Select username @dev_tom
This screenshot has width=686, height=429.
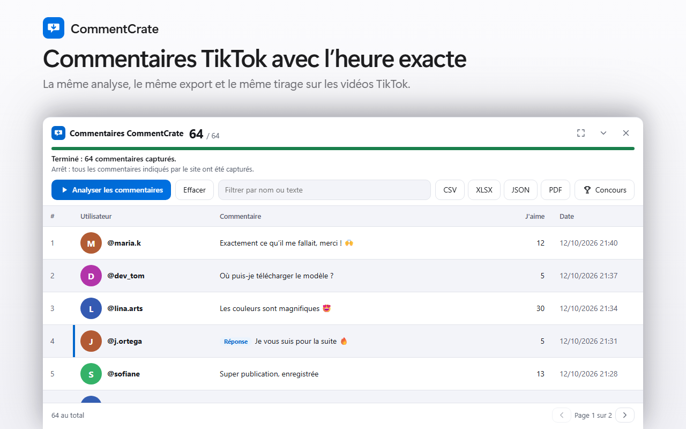[x=126, y=276]
